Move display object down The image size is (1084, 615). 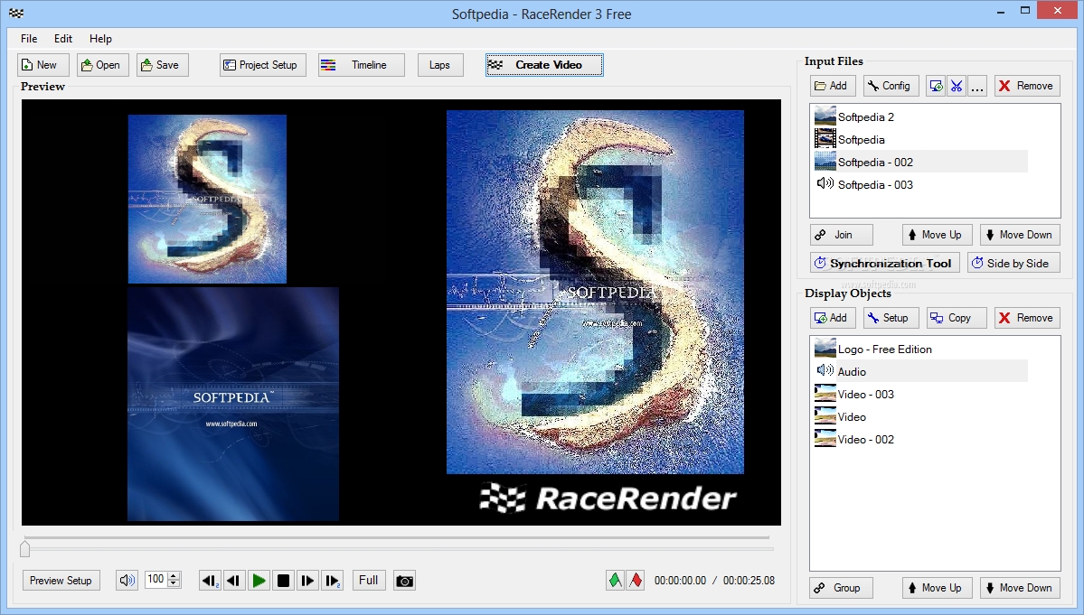pos(1020,588)
